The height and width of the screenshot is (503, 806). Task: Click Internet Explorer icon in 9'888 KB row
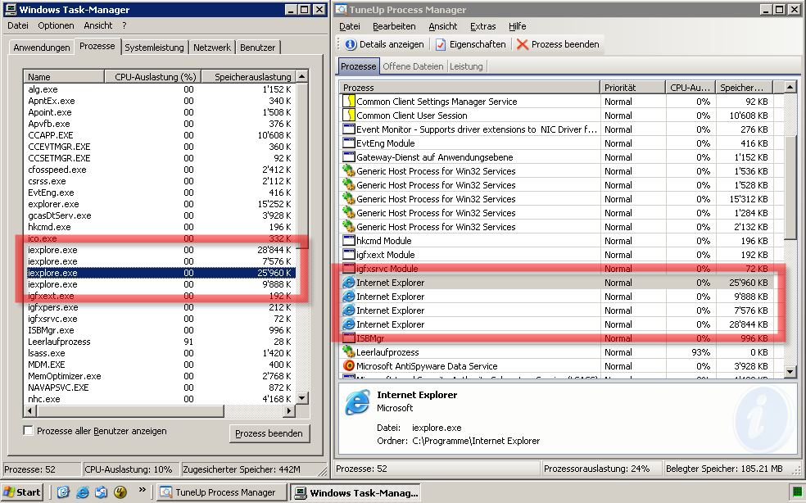349,297
